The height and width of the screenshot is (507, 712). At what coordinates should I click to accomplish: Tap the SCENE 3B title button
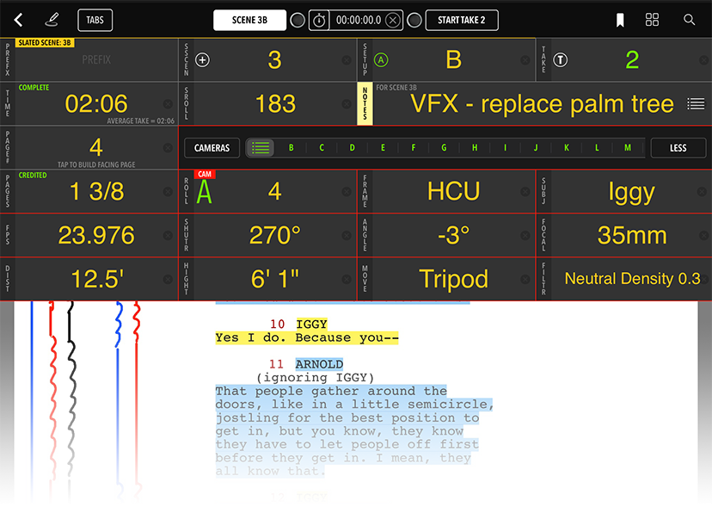[249, 20]
